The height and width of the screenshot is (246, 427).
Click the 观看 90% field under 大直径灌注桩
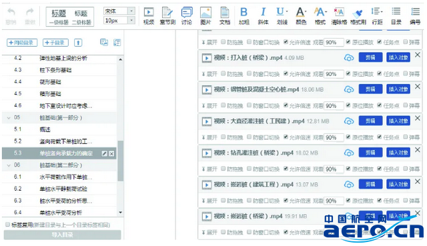pos(334,137)
